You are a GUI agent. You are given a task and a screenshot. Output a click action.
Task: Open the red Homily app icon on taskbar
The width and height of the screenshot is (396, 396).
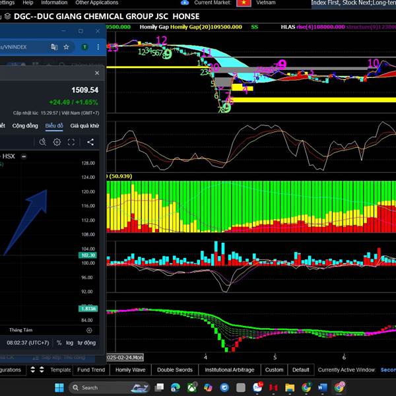click(x=273, y=387)
